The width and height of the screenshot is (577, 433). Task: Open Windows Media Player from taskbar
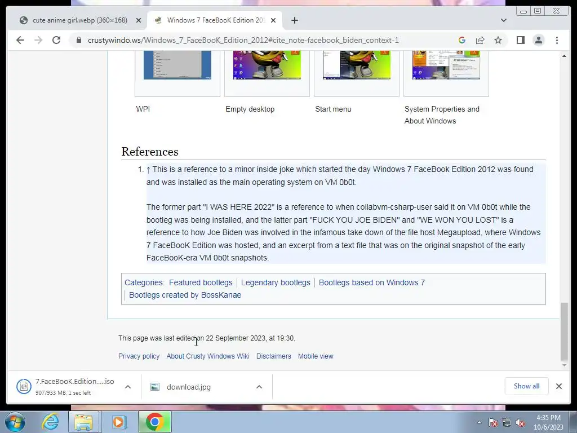point(119,422)
